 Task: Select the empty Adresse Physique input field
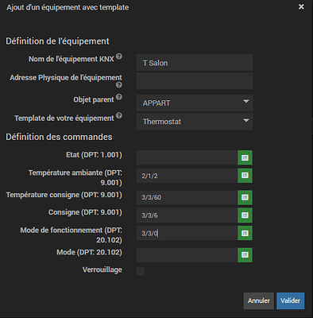click(195, 81)
